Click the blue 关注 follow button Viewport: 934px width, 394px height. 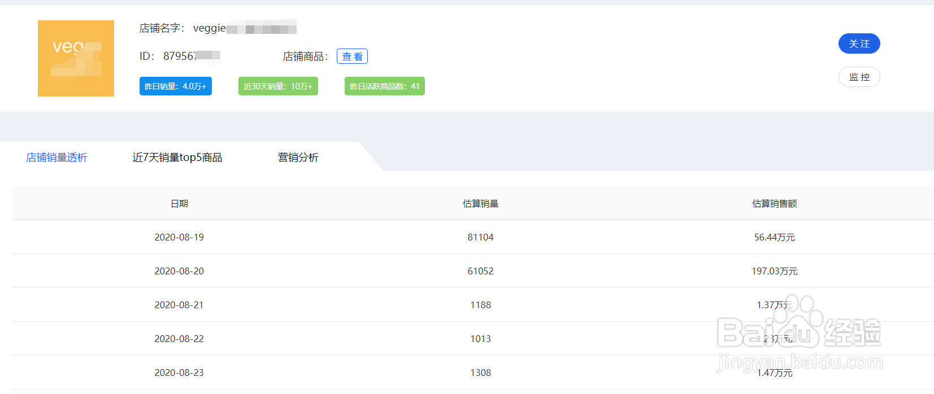(x=859, y=43)
